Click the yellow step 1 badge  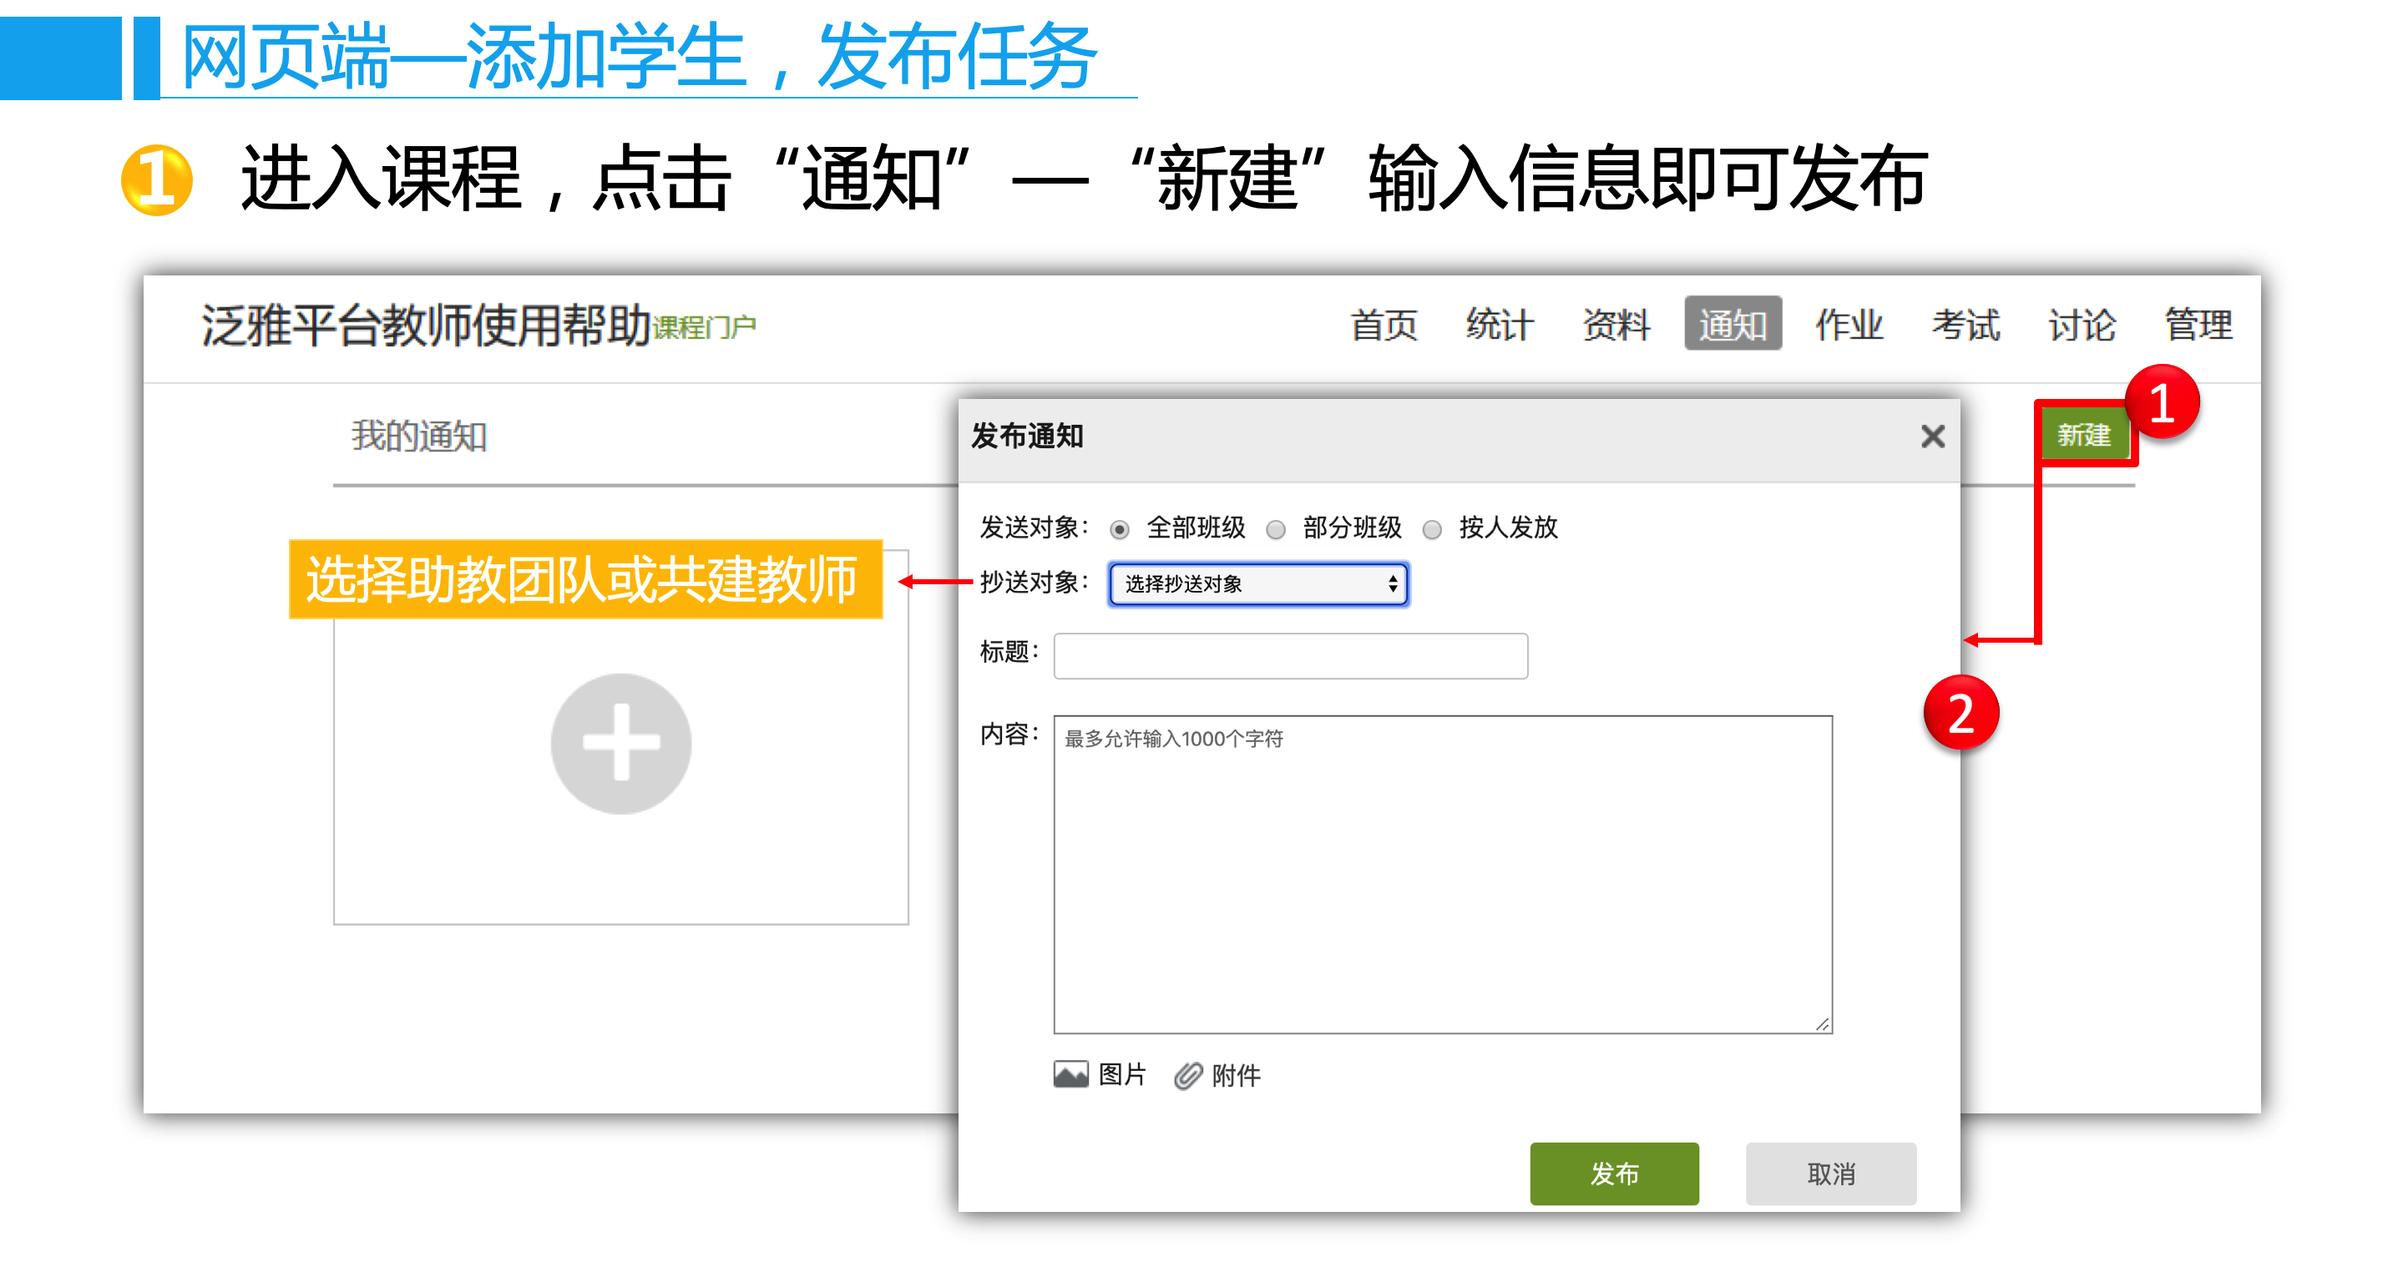point(157,180)
